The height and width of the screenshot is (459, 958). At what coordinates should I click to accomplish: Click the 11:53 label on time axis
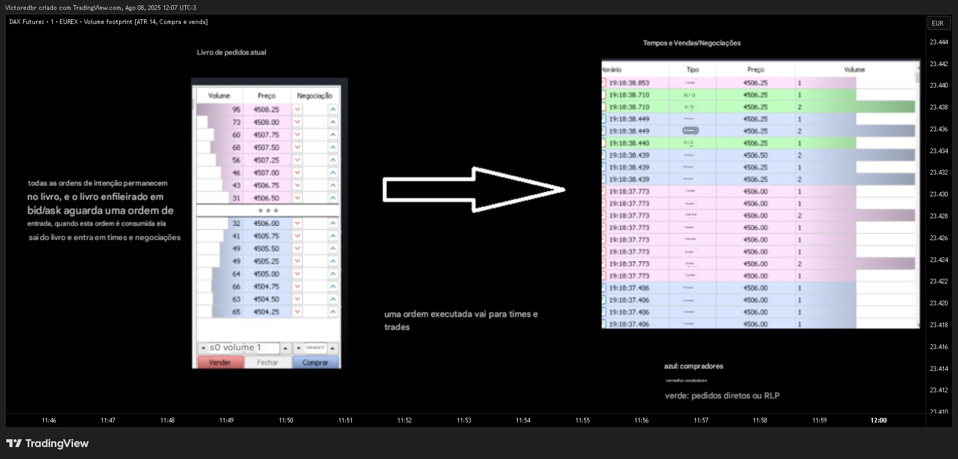[464, 420]
